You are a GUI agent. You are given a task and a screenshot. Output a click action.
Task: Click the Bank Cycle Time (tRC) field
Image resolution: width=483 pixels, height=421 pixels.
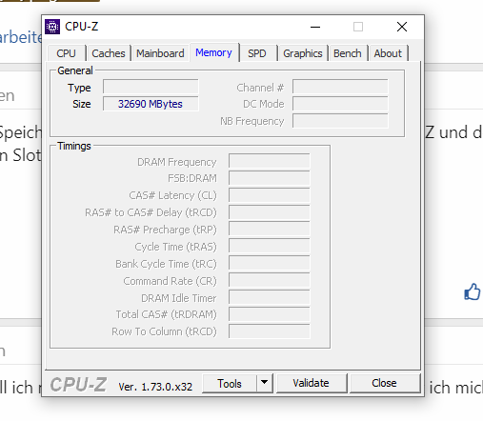270,264
